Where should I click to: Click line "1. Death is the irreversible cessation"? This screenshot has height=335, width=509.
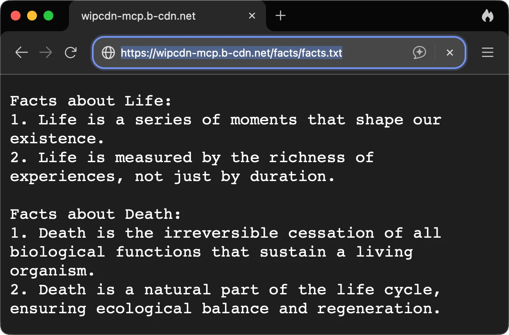point(225,233)
